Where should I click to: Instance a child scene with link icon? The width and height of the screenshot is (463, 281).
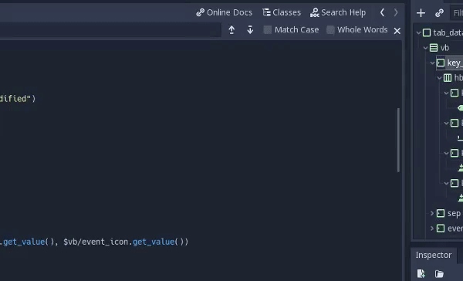[439, 12]
